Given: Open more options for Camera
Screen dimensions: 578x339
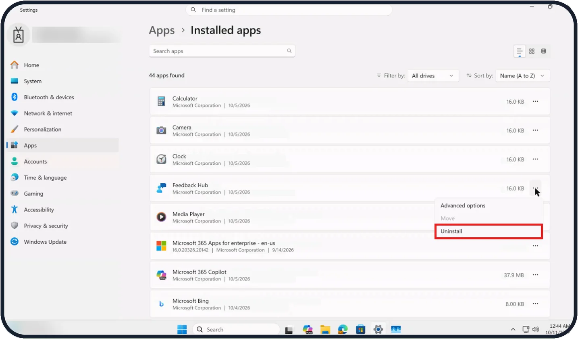Looking at the screenshot, I should 535,130.
